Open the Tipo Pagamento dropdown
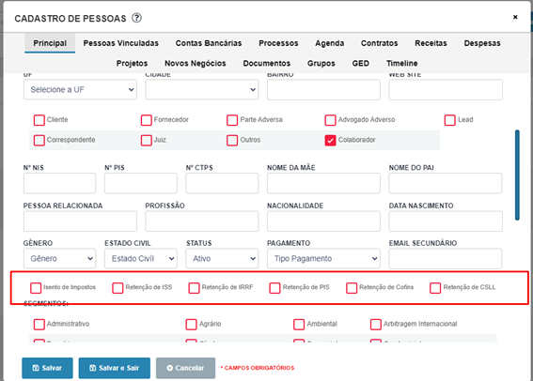The width and height of the screenshot is (533, 381). click(323, 258)
